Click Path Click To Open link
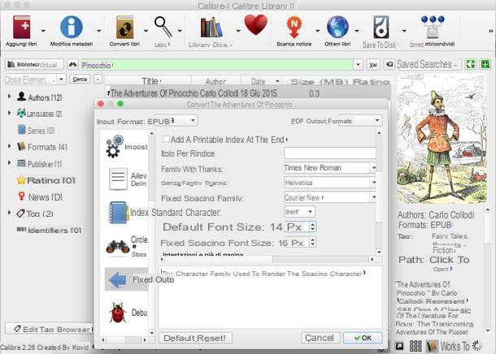The height and width of the screenshot is (354, 496). point(450,262)
